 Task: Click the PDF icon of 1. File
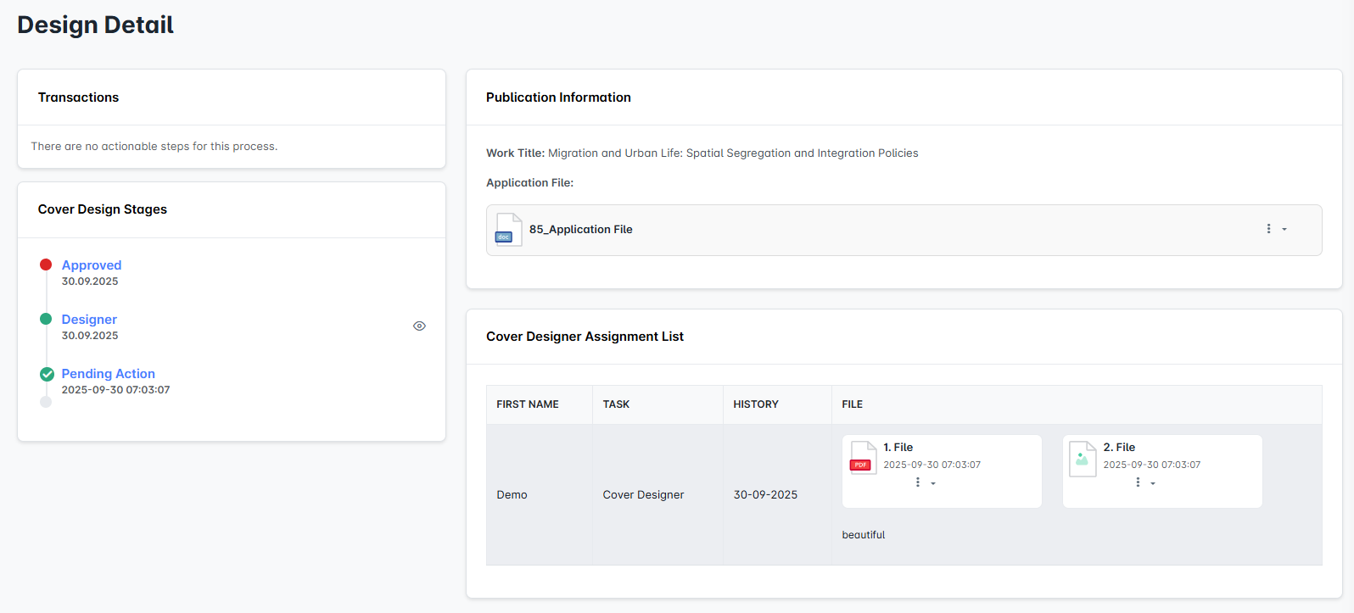coord(862,459)
